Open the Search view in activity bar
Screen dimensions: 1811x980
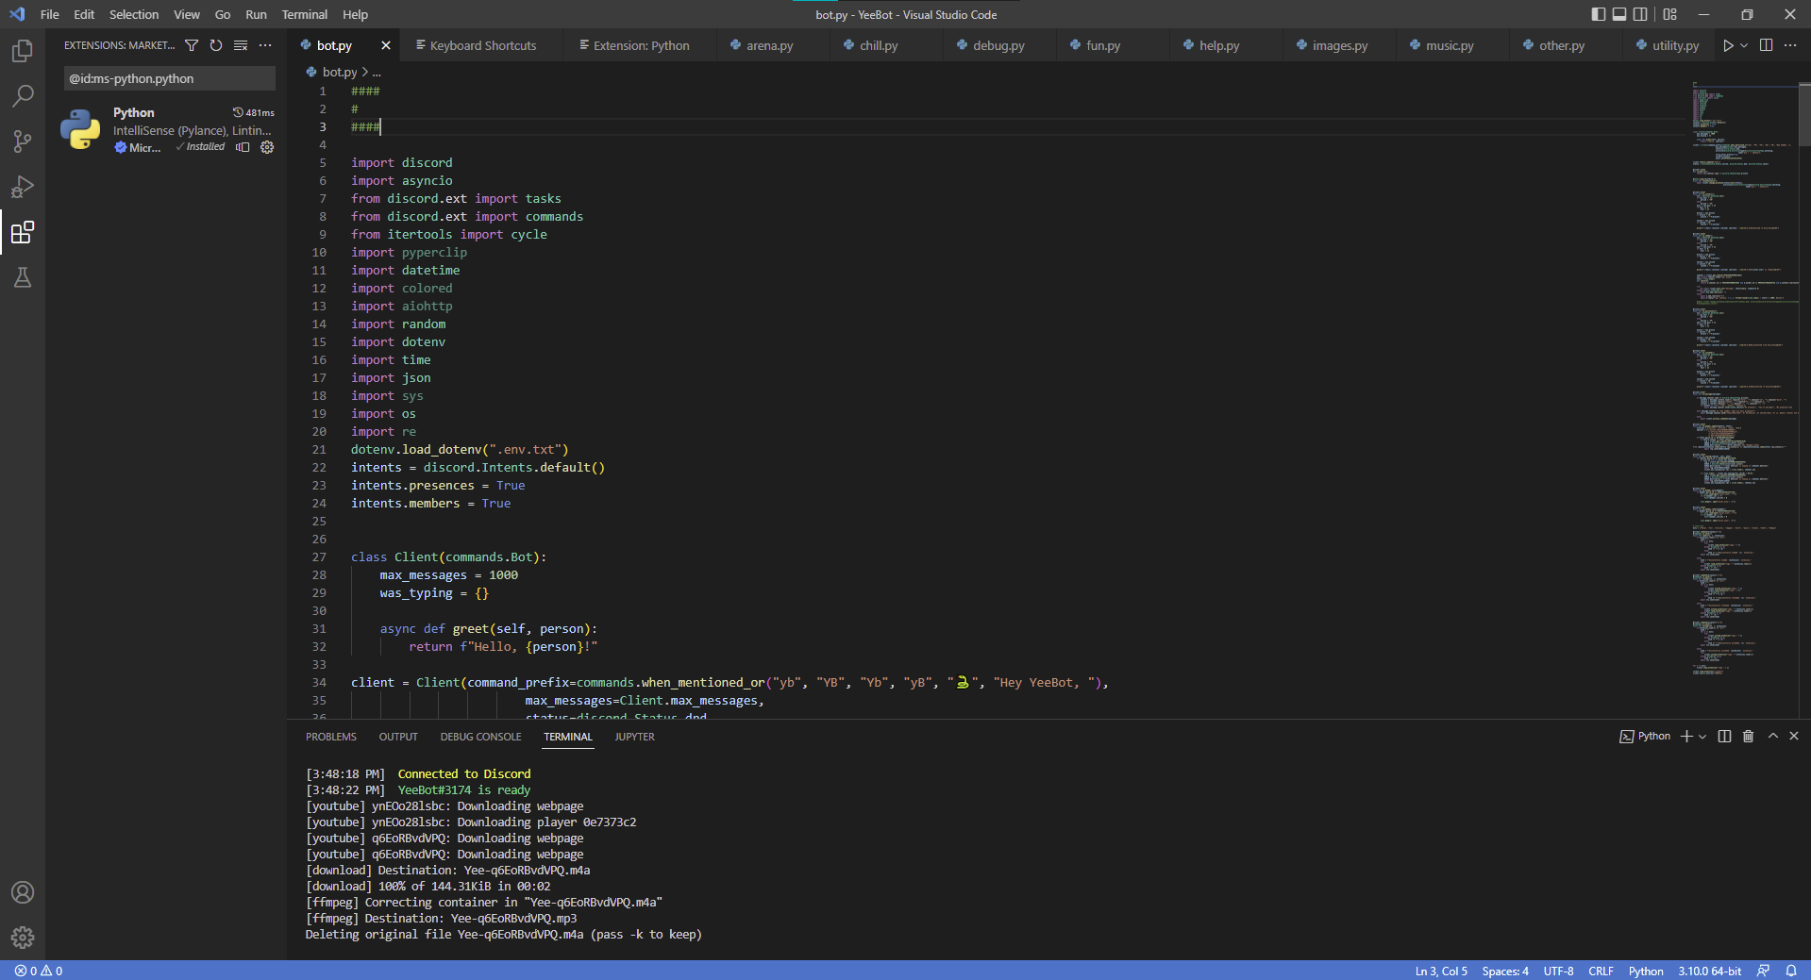(23, 96)
